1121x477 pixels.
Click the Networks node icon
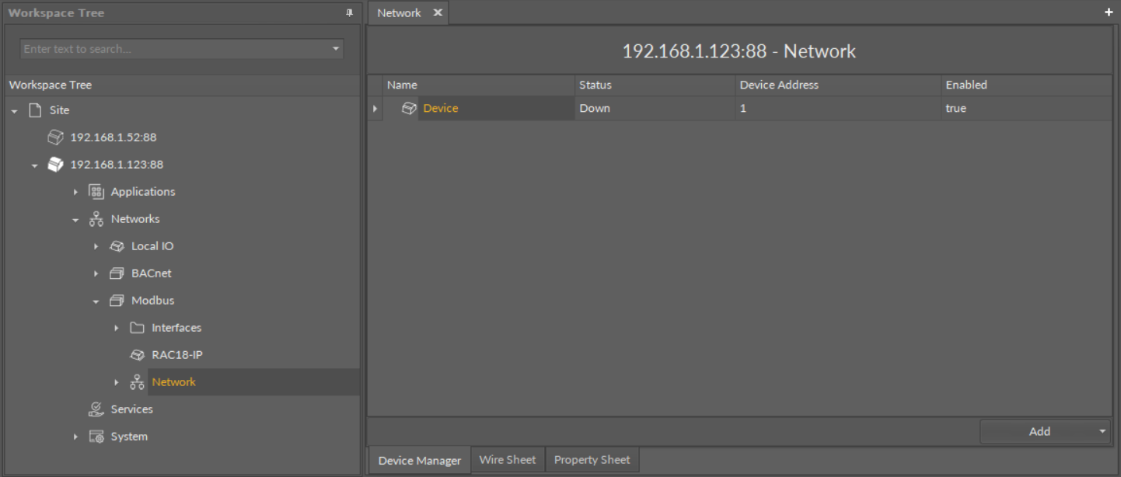pos(96,219)
